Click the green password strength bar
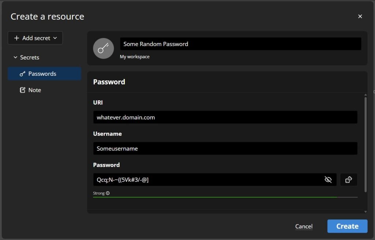Screen dimensions: 375x240 click(215, 197)
